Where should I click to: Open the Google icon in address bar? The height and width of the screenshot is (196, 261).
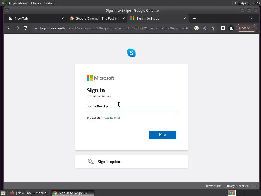(x=197, y=28)
